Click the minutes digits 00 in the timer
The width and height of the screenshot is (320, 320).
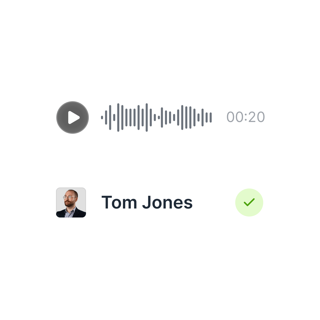click(235, 117)
